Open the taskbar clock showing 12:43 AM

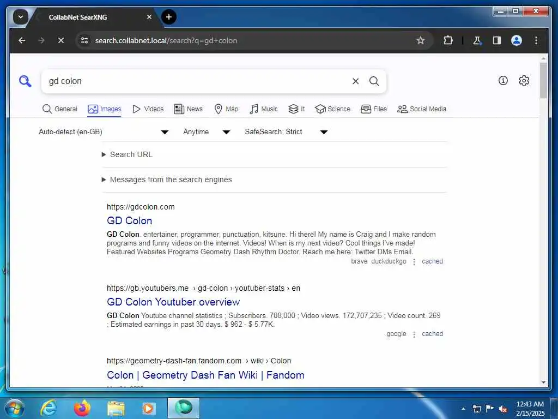point(530,409)
